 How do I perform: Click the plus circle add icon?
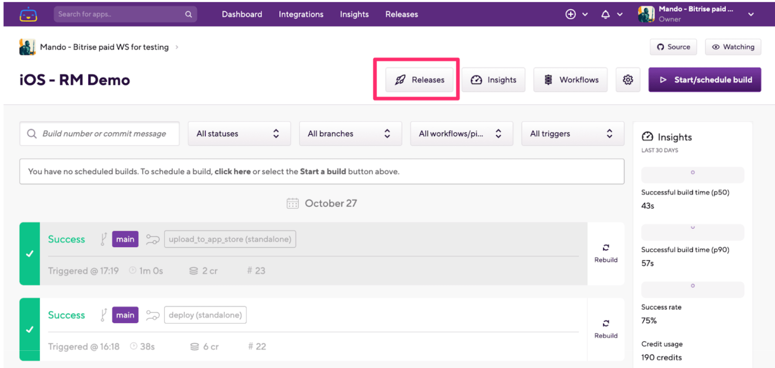570,14
